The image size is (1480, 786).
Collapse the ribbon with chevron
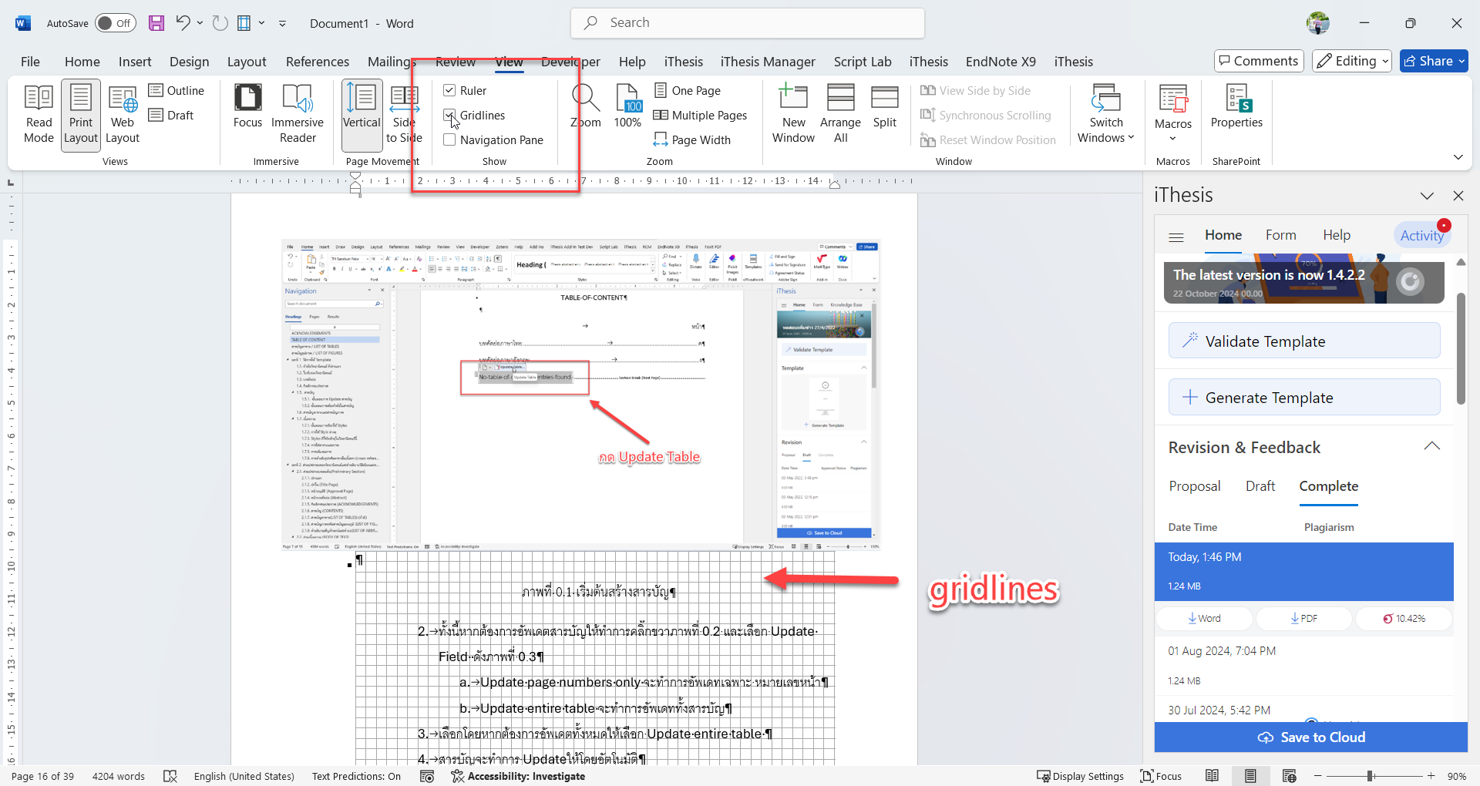pyautogui.click(x=1458, y=157)
